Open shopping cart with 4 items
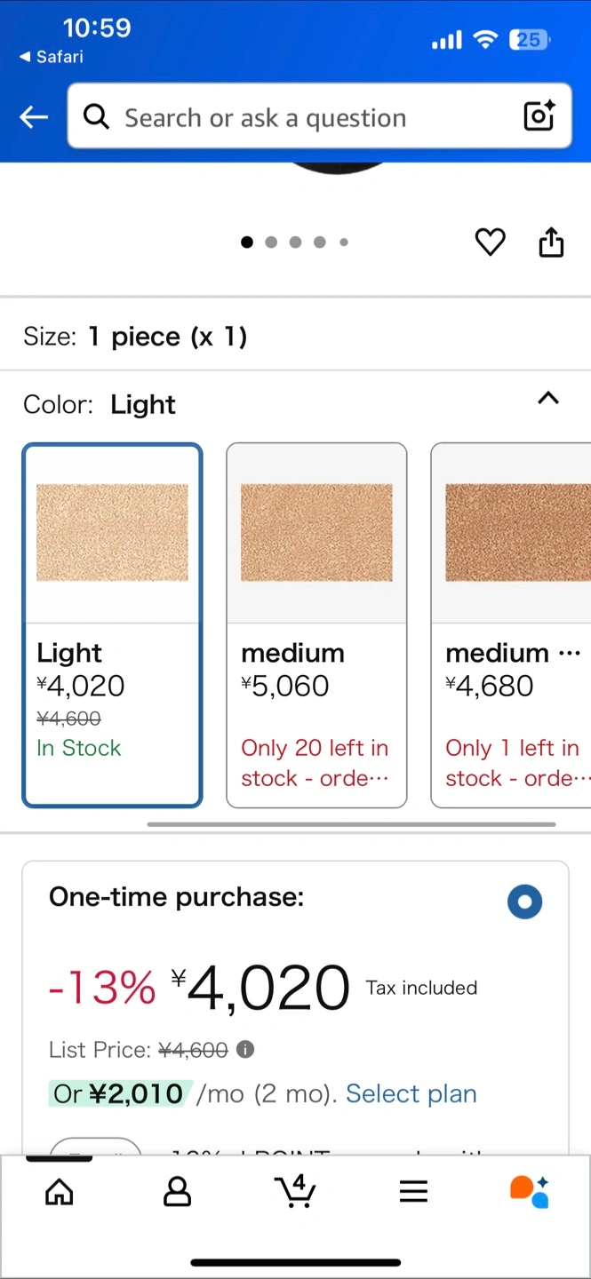The image size is (591, 1279). tap(296, 1191)
